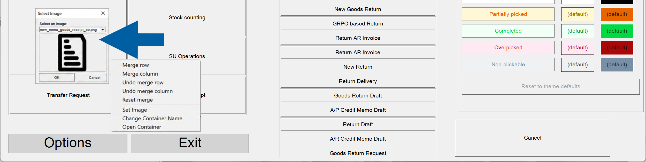Open Goods Return Draft

(358, 96)
